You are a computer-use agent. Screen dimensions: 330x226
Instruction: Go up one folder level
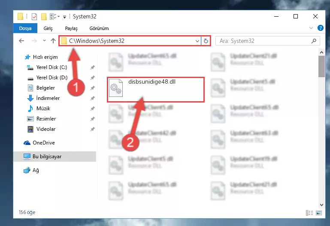53,41
